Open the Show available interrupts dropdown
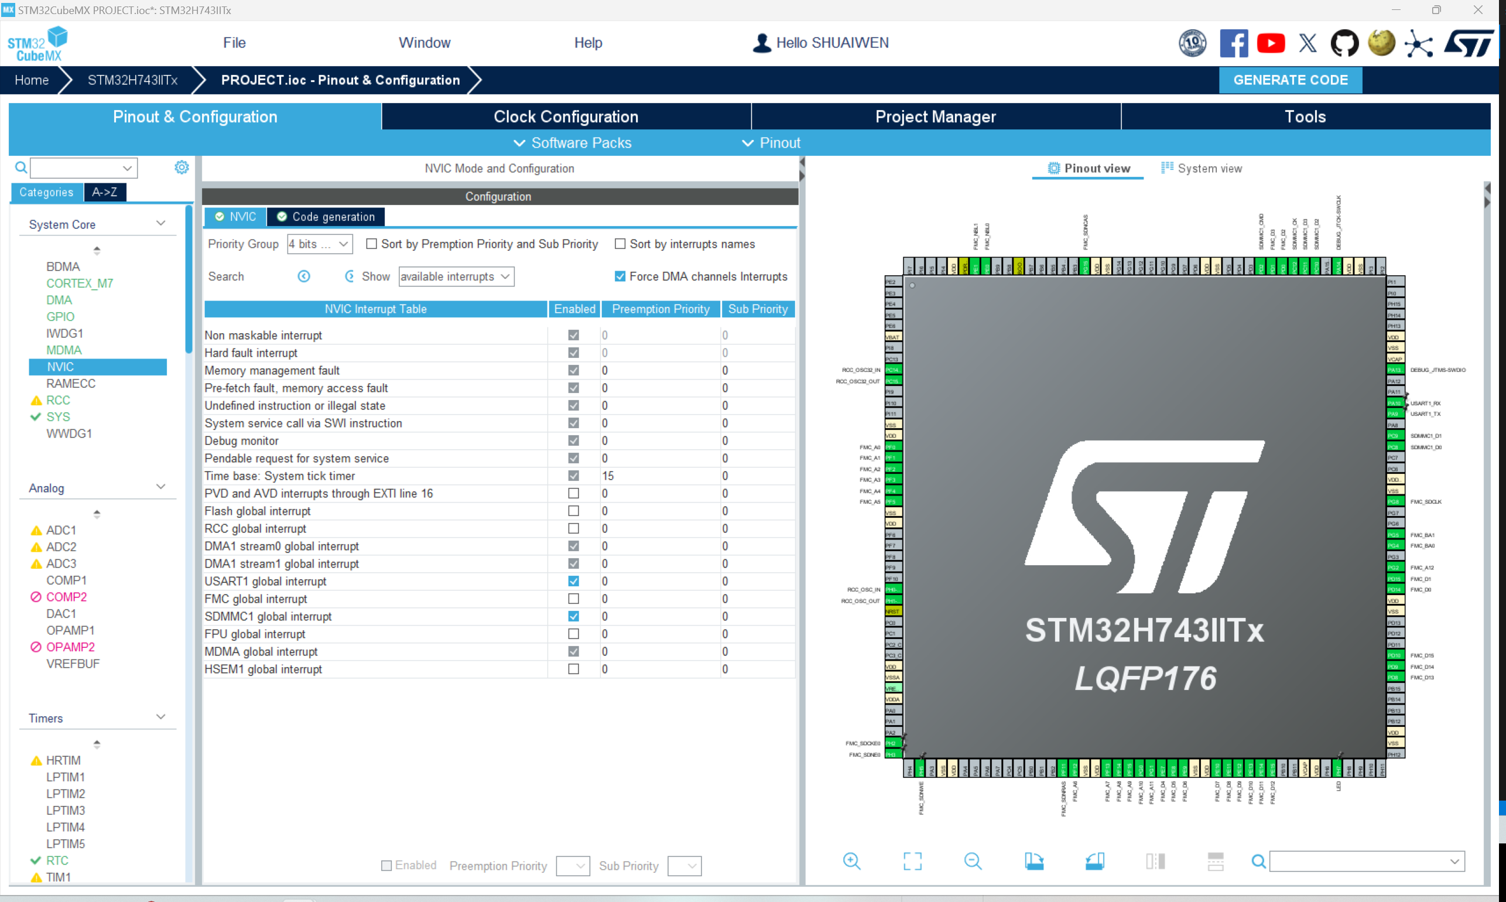 click(456, 276)
